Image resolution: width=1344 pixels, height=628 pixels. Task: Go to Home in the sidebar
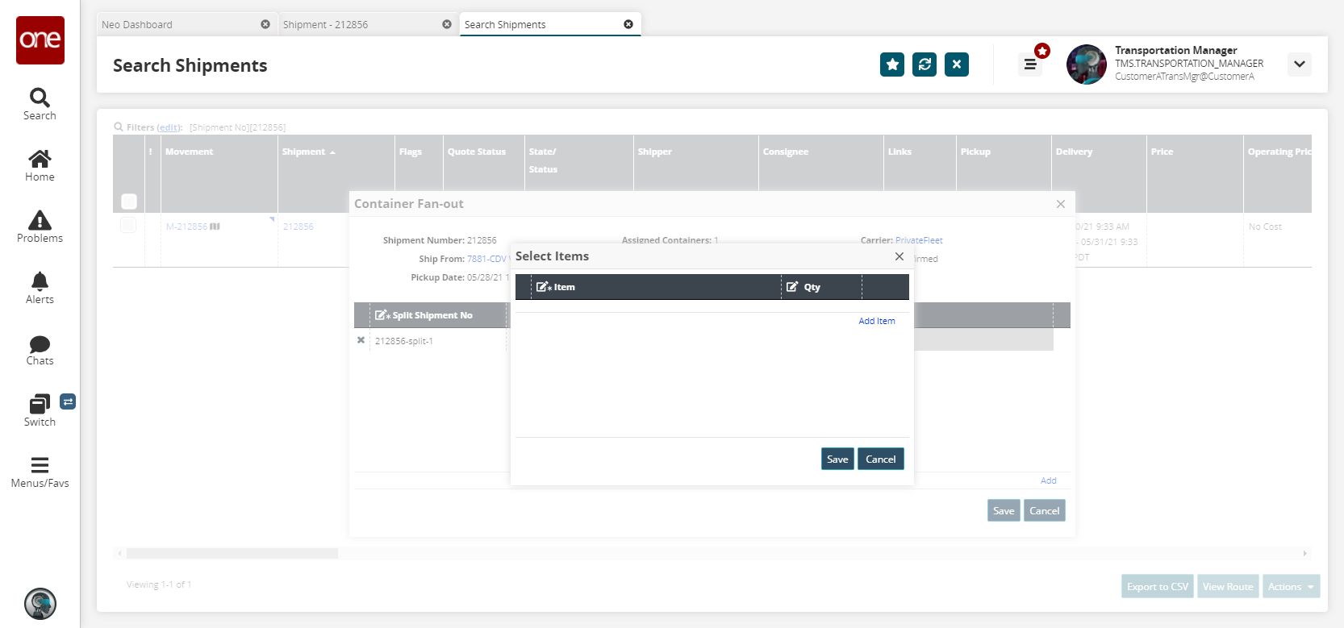40,159
